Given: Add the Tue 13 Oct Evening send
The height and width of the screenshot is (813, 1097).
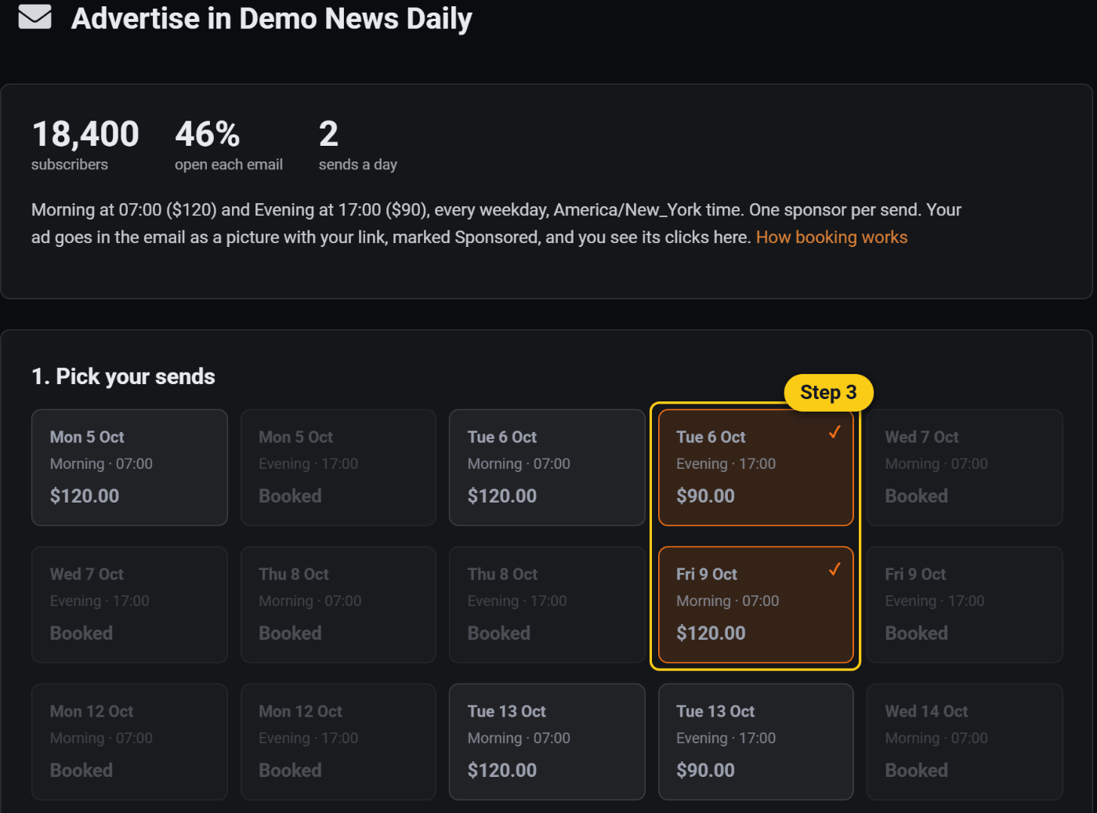Looking at the screenshot, I should 755,742.
